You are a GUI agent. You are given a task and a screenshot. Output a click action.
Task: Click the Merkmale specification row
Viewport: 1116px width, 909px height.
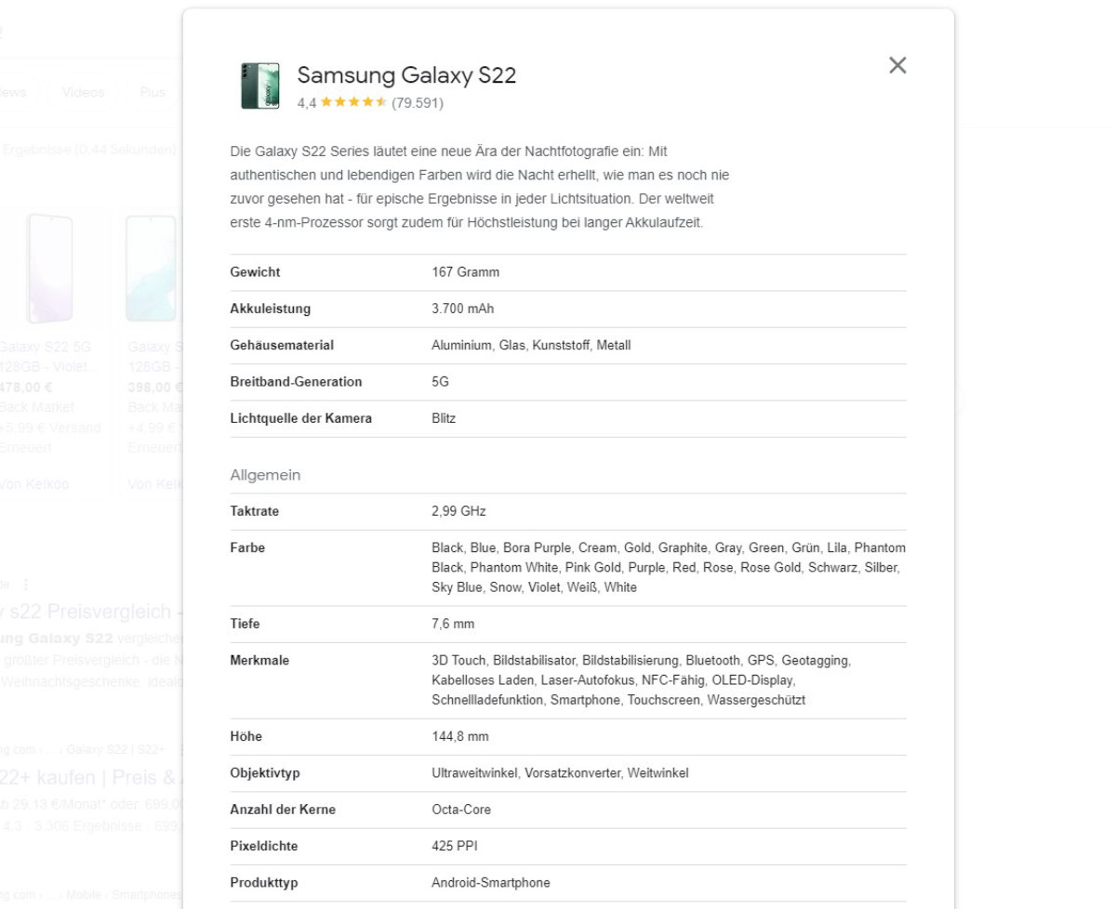pos(260,661)
